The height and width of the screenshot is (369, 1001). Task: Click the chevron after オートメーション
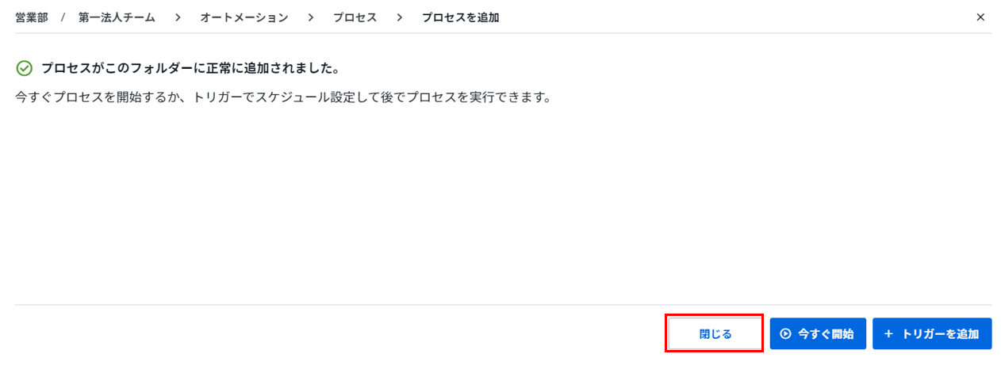click(x=310, y=17)
